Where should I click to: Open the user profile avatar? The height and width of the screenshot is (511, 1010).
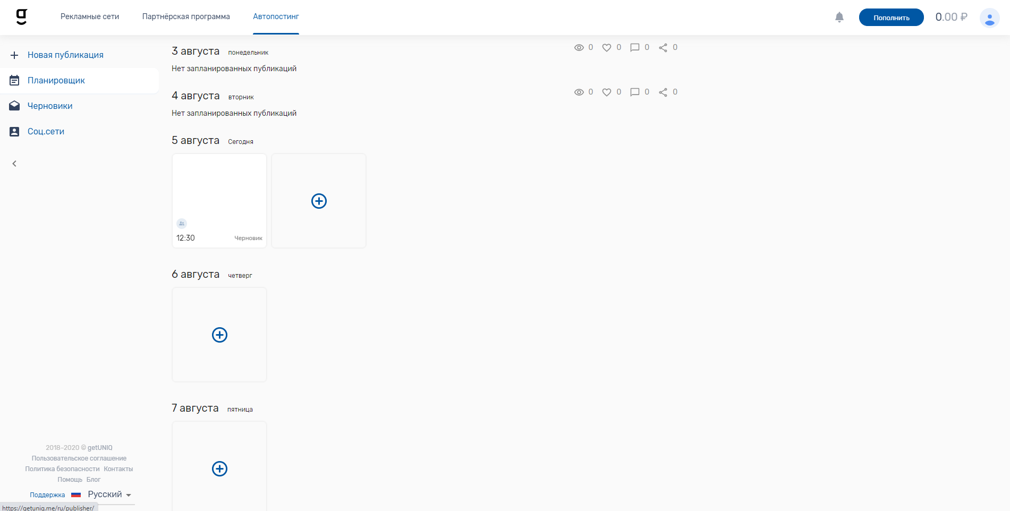989,18
